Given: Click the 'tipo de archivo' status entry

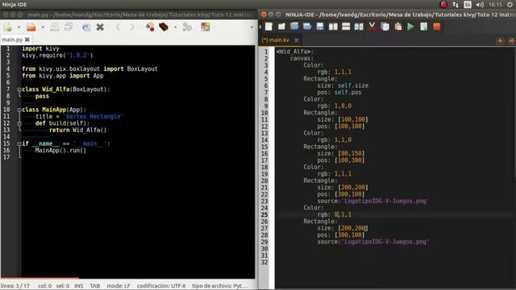Looking at the screenshot, I should [x=219, y=286].
